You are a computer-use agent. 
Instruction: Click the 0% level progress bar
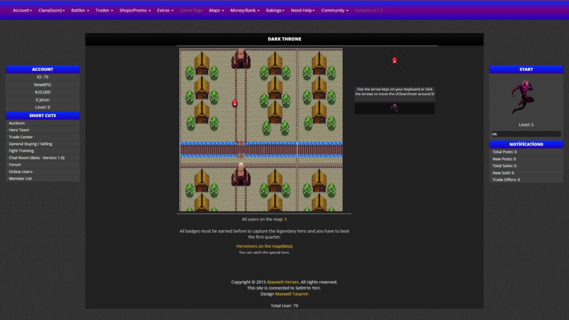point(525,133)
